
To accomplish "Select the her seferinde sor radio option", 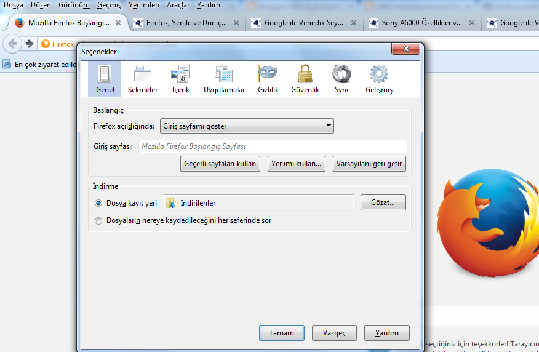I will click(98, 221).
